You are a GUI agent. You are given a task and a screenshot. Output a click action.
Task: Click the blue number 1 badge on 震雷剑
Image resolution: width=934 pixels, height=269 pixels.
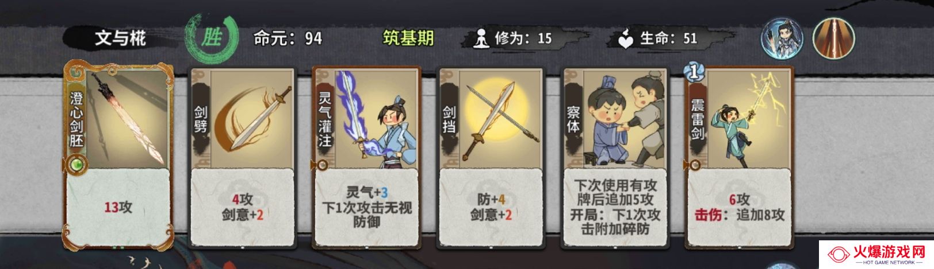coord(694,72)
